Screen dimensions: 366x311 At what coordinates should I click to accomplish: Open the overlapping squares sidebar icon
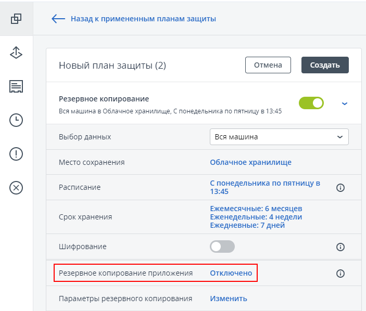[x=16, y=18]
